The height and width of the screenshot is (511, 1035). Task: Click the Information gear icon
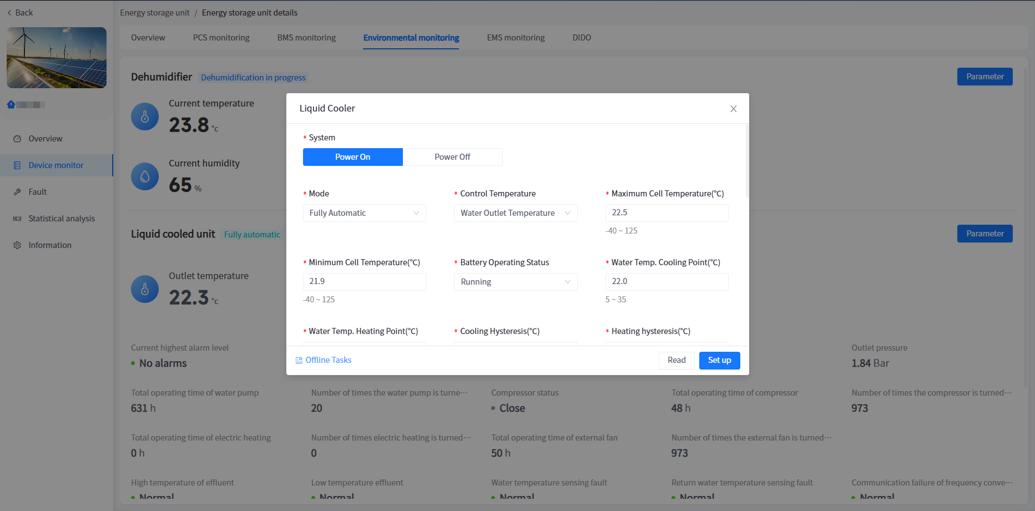(17, 245)
